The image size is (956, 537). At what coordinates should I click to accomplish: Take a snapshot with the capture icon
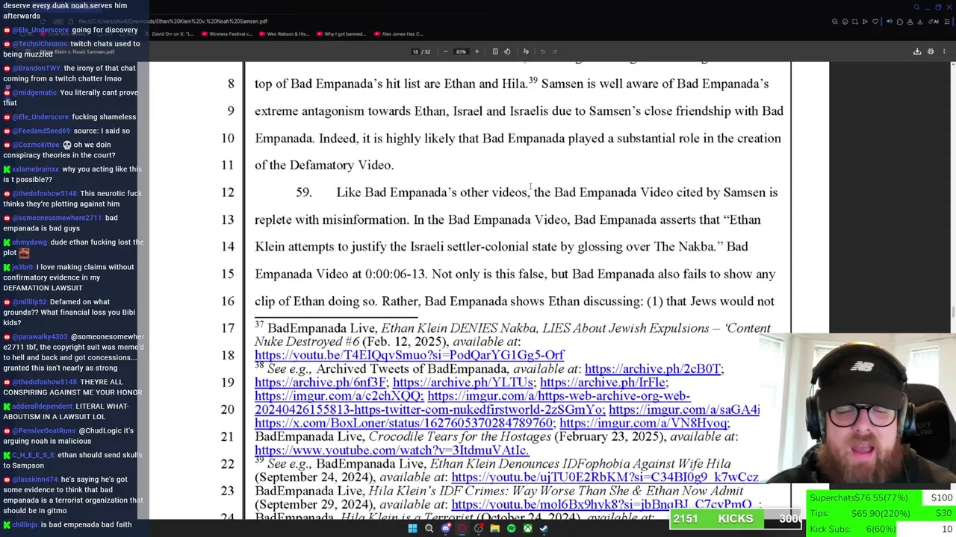pos(855,22)
